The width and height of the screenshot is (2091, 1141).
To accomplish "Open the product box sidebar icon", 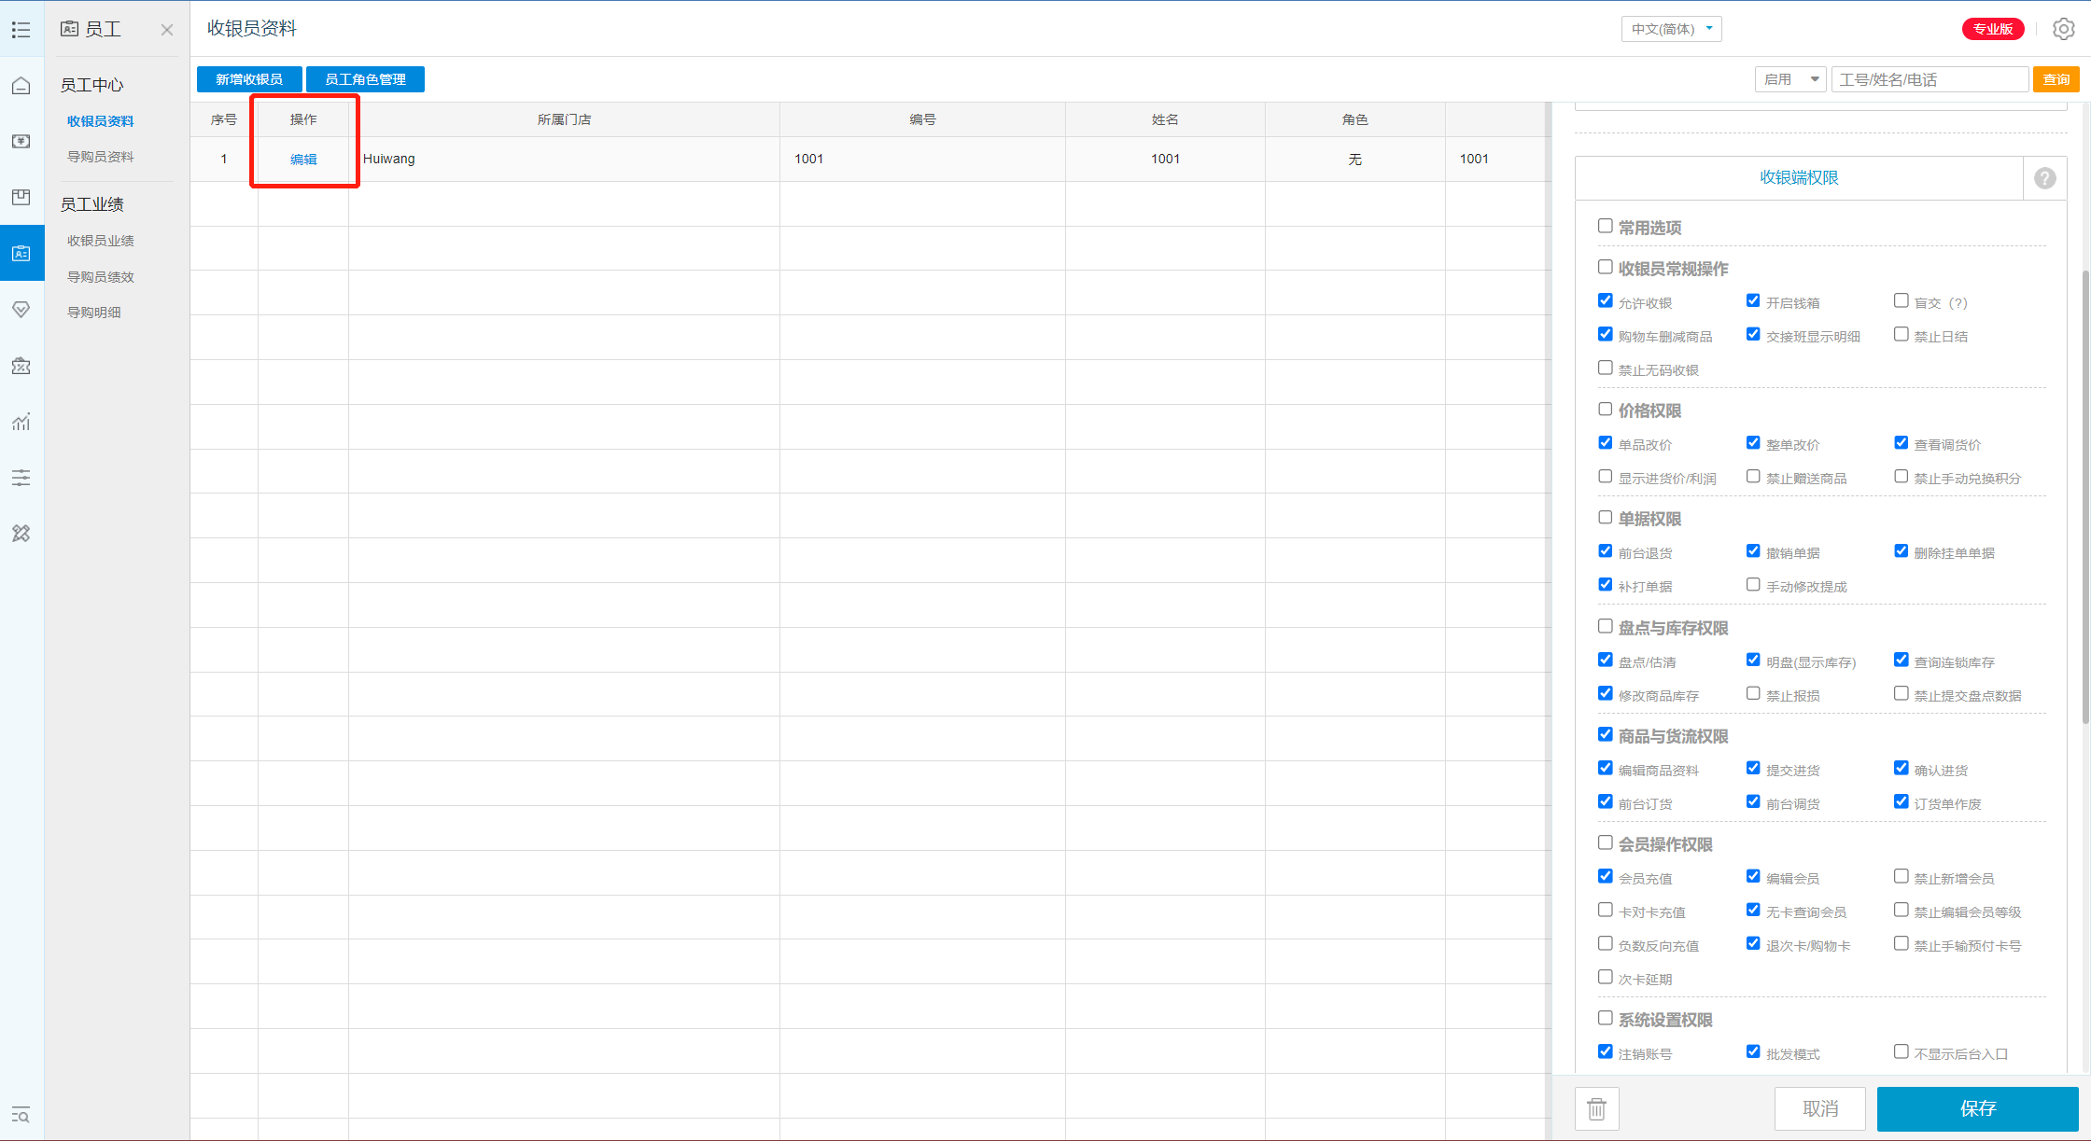I will pos(21,197).
